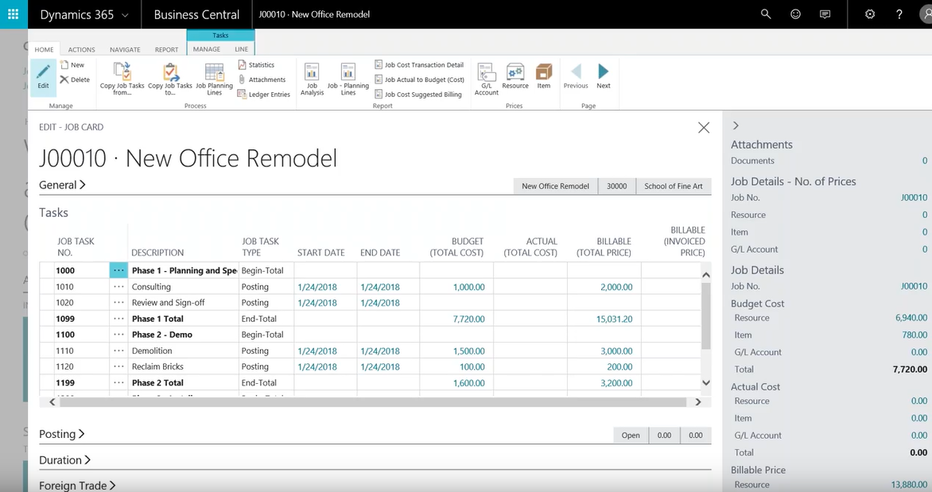932x492 pixels.
Task: Expand the Posting section
Action: pyautogui.click(x=62, y=434)
